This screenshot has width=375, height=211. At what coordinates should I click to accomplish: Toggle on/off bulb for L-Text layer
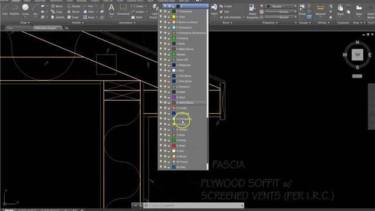tap(161, 70)
